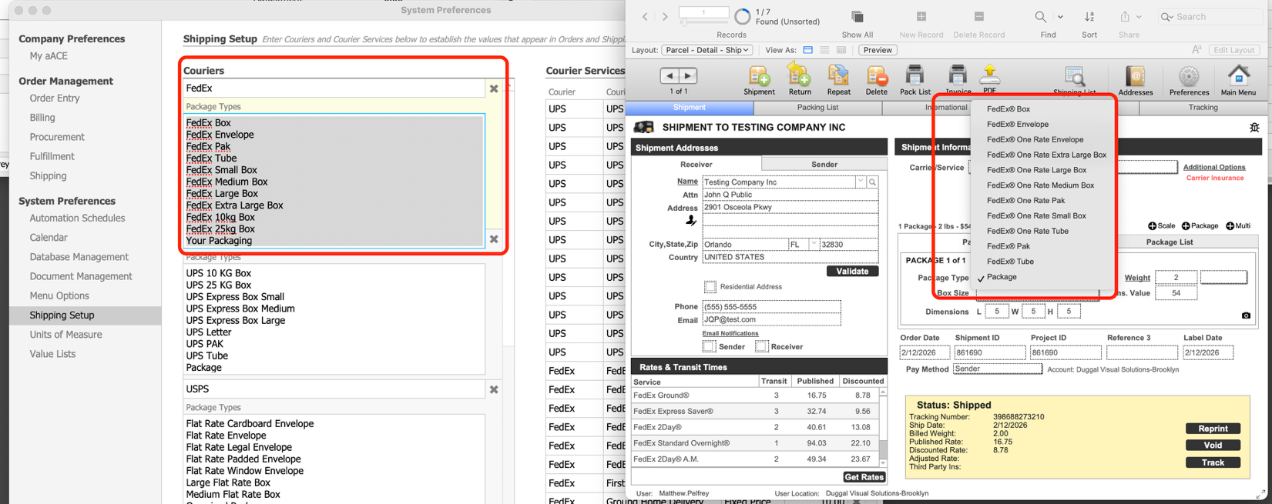The width and height of the screenshot is (1272, 504).
Task: Click the toolbar Search field
Action: (x=1210, y=17)
